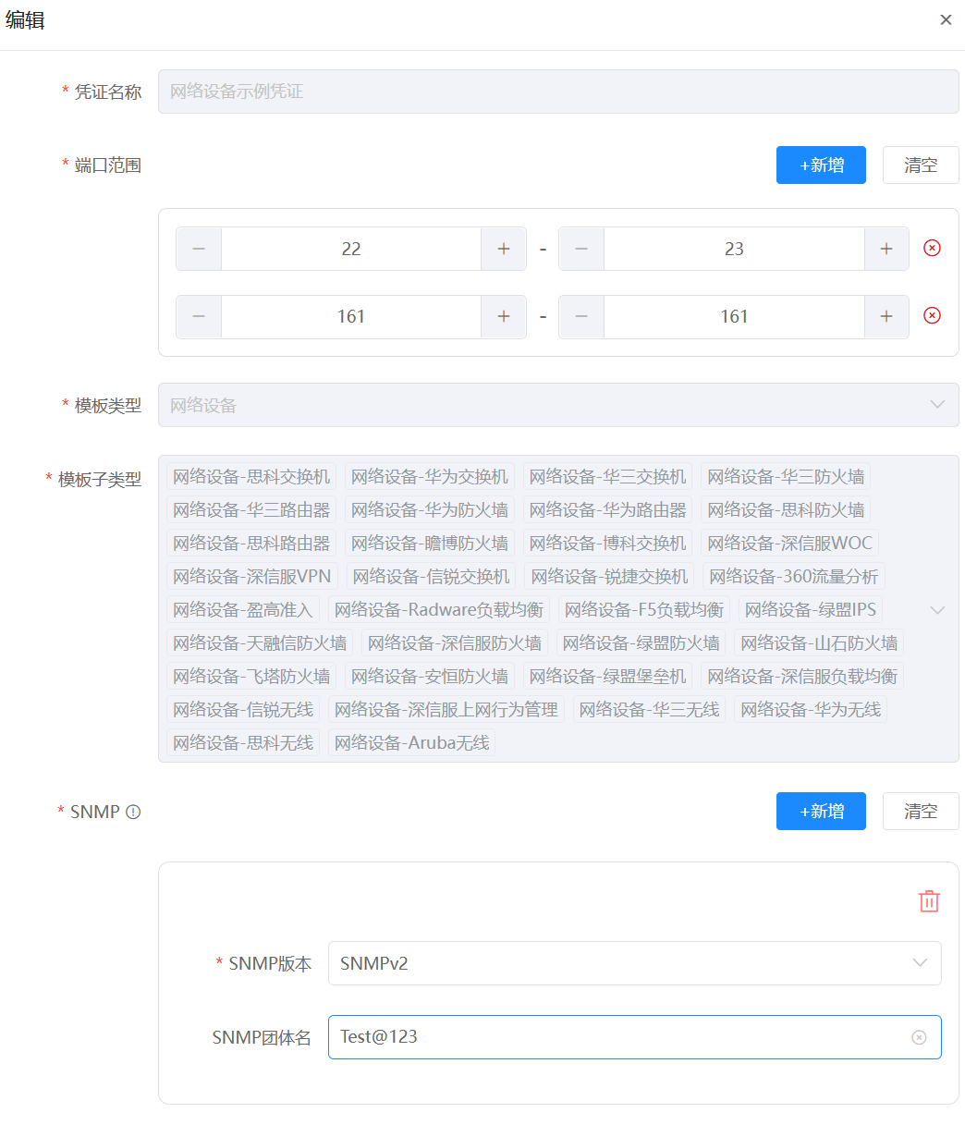Click the tag 网络设备-飞塔防火墙

(251, 677)
